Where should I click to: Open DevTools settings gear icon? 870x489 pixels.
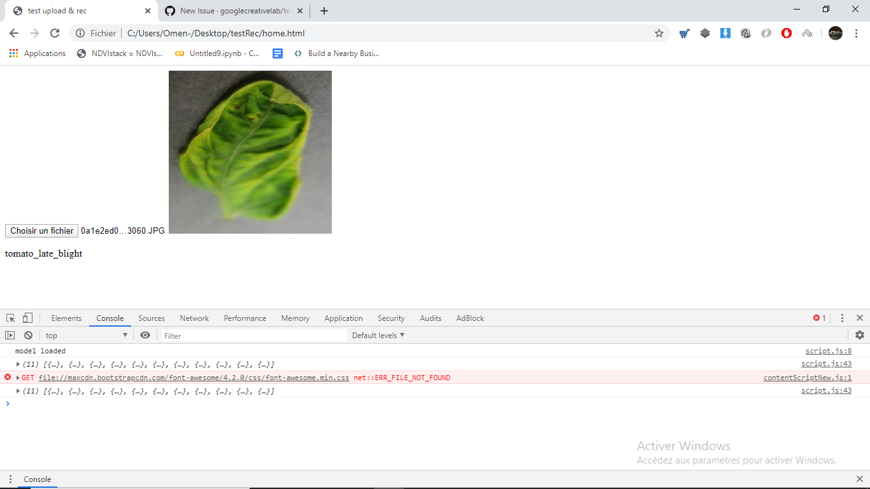tap(859, 335)
